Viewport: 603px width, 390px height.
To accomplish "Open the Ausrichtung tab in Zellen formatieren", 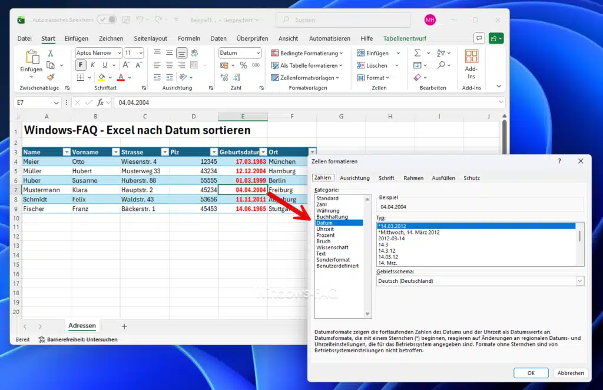I will tap(355, 177).
